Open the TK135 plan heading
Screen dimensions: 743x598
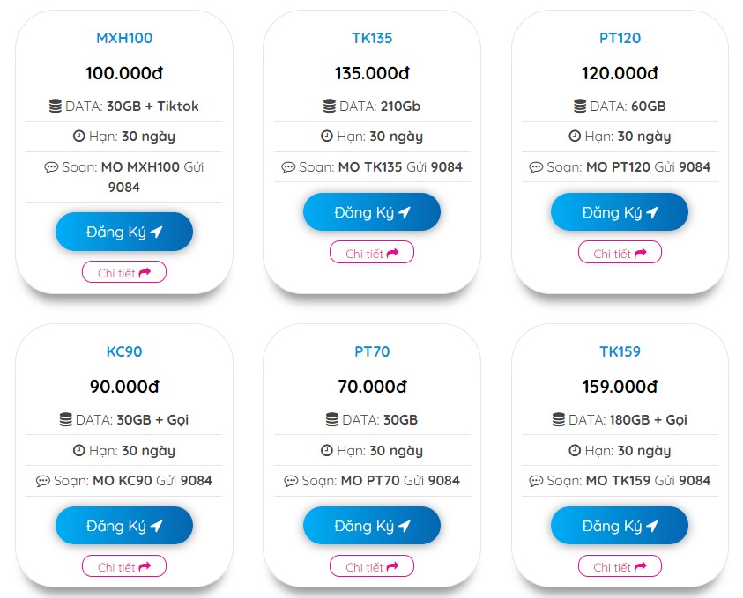pos(371,38)
